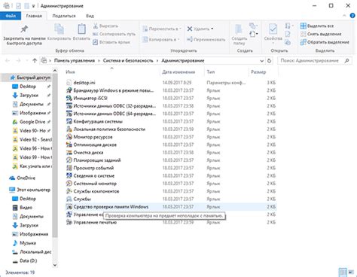Select Музыка in navigation pane
The width and height of the screenshot is (357, 277).
coord(24,243)
